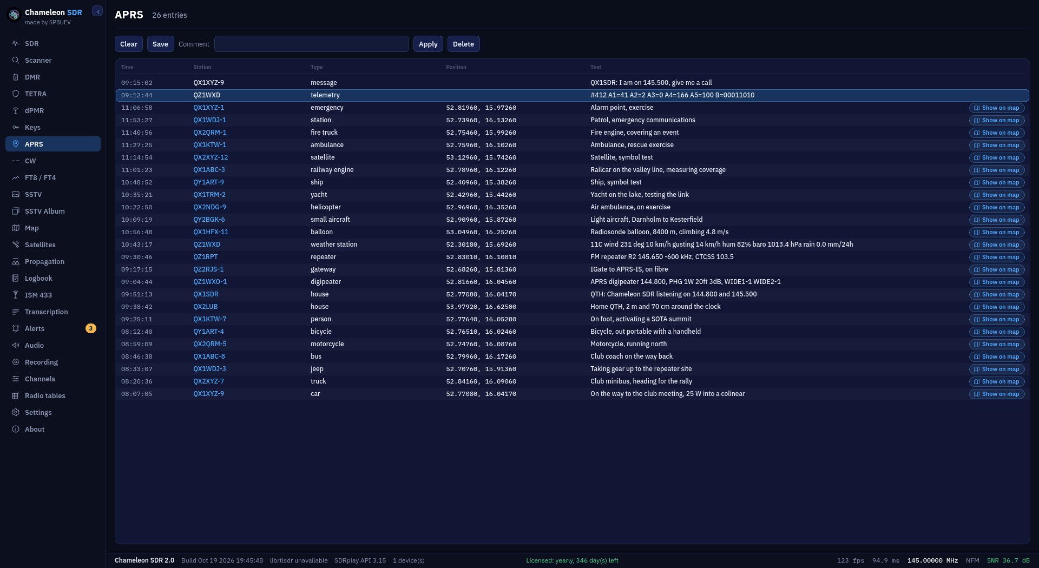The width and height of the screenshot is (1039, 568).
Task: Open station link QY2BGK-6
Action: [x=209, y=220]
